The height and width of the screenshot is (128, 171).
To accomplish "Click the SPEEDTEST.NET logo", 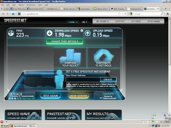I will click(x=15, y=21).
